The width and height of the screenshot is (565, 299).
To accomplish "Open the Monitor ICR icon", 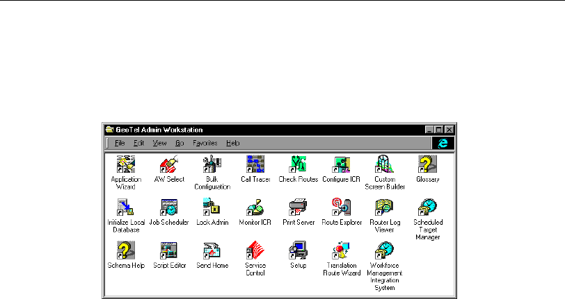I will [x=255, y=207].
